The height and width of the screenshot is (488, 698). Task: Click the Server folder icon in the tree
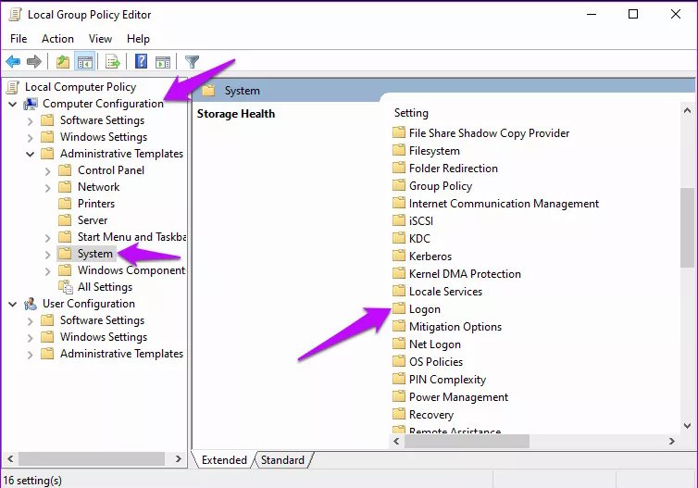click(x=65, y=220)
